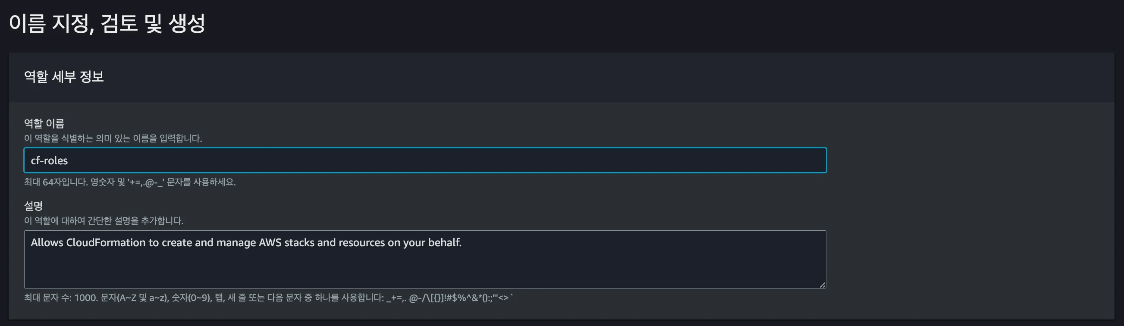Image resolution: width=1124 pixels, height=326 pixels.
Task: Click the word 'CloudFormation' in the description
Action: 106,243
